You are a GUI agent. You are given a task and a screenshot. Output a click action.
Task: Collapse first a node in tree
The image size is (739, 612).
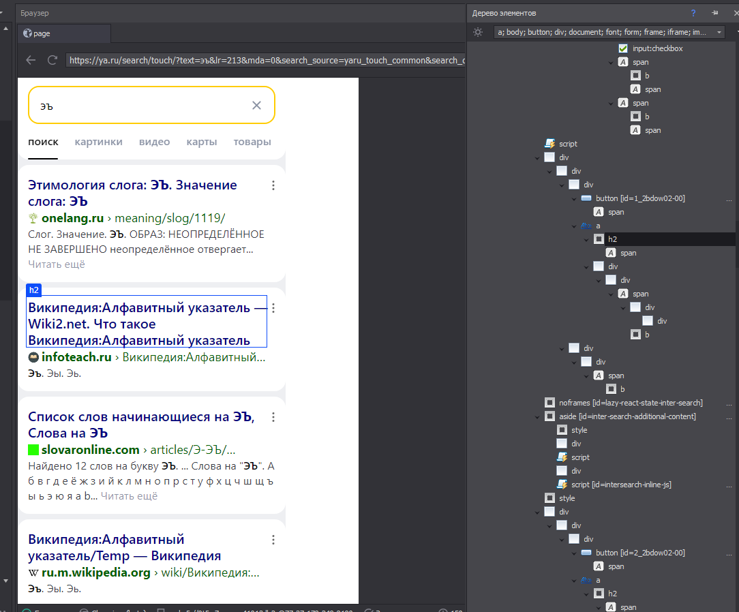tap(574, 226)
